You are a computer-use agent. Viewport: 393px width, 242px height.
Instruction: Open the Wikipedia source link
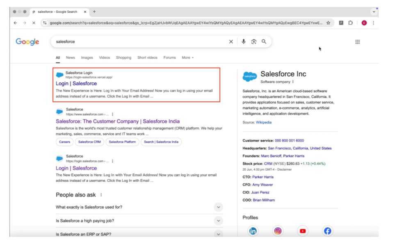(x=263, y=122)
